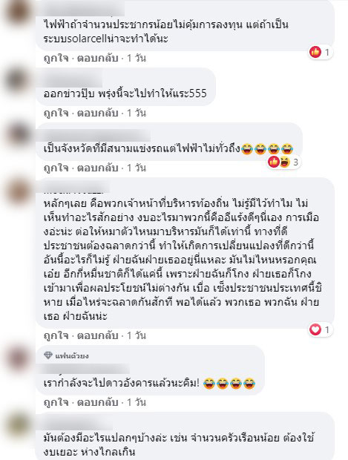348x460 pixels.
Task: Open reactions on the race track comment
Action: (283, 162)
